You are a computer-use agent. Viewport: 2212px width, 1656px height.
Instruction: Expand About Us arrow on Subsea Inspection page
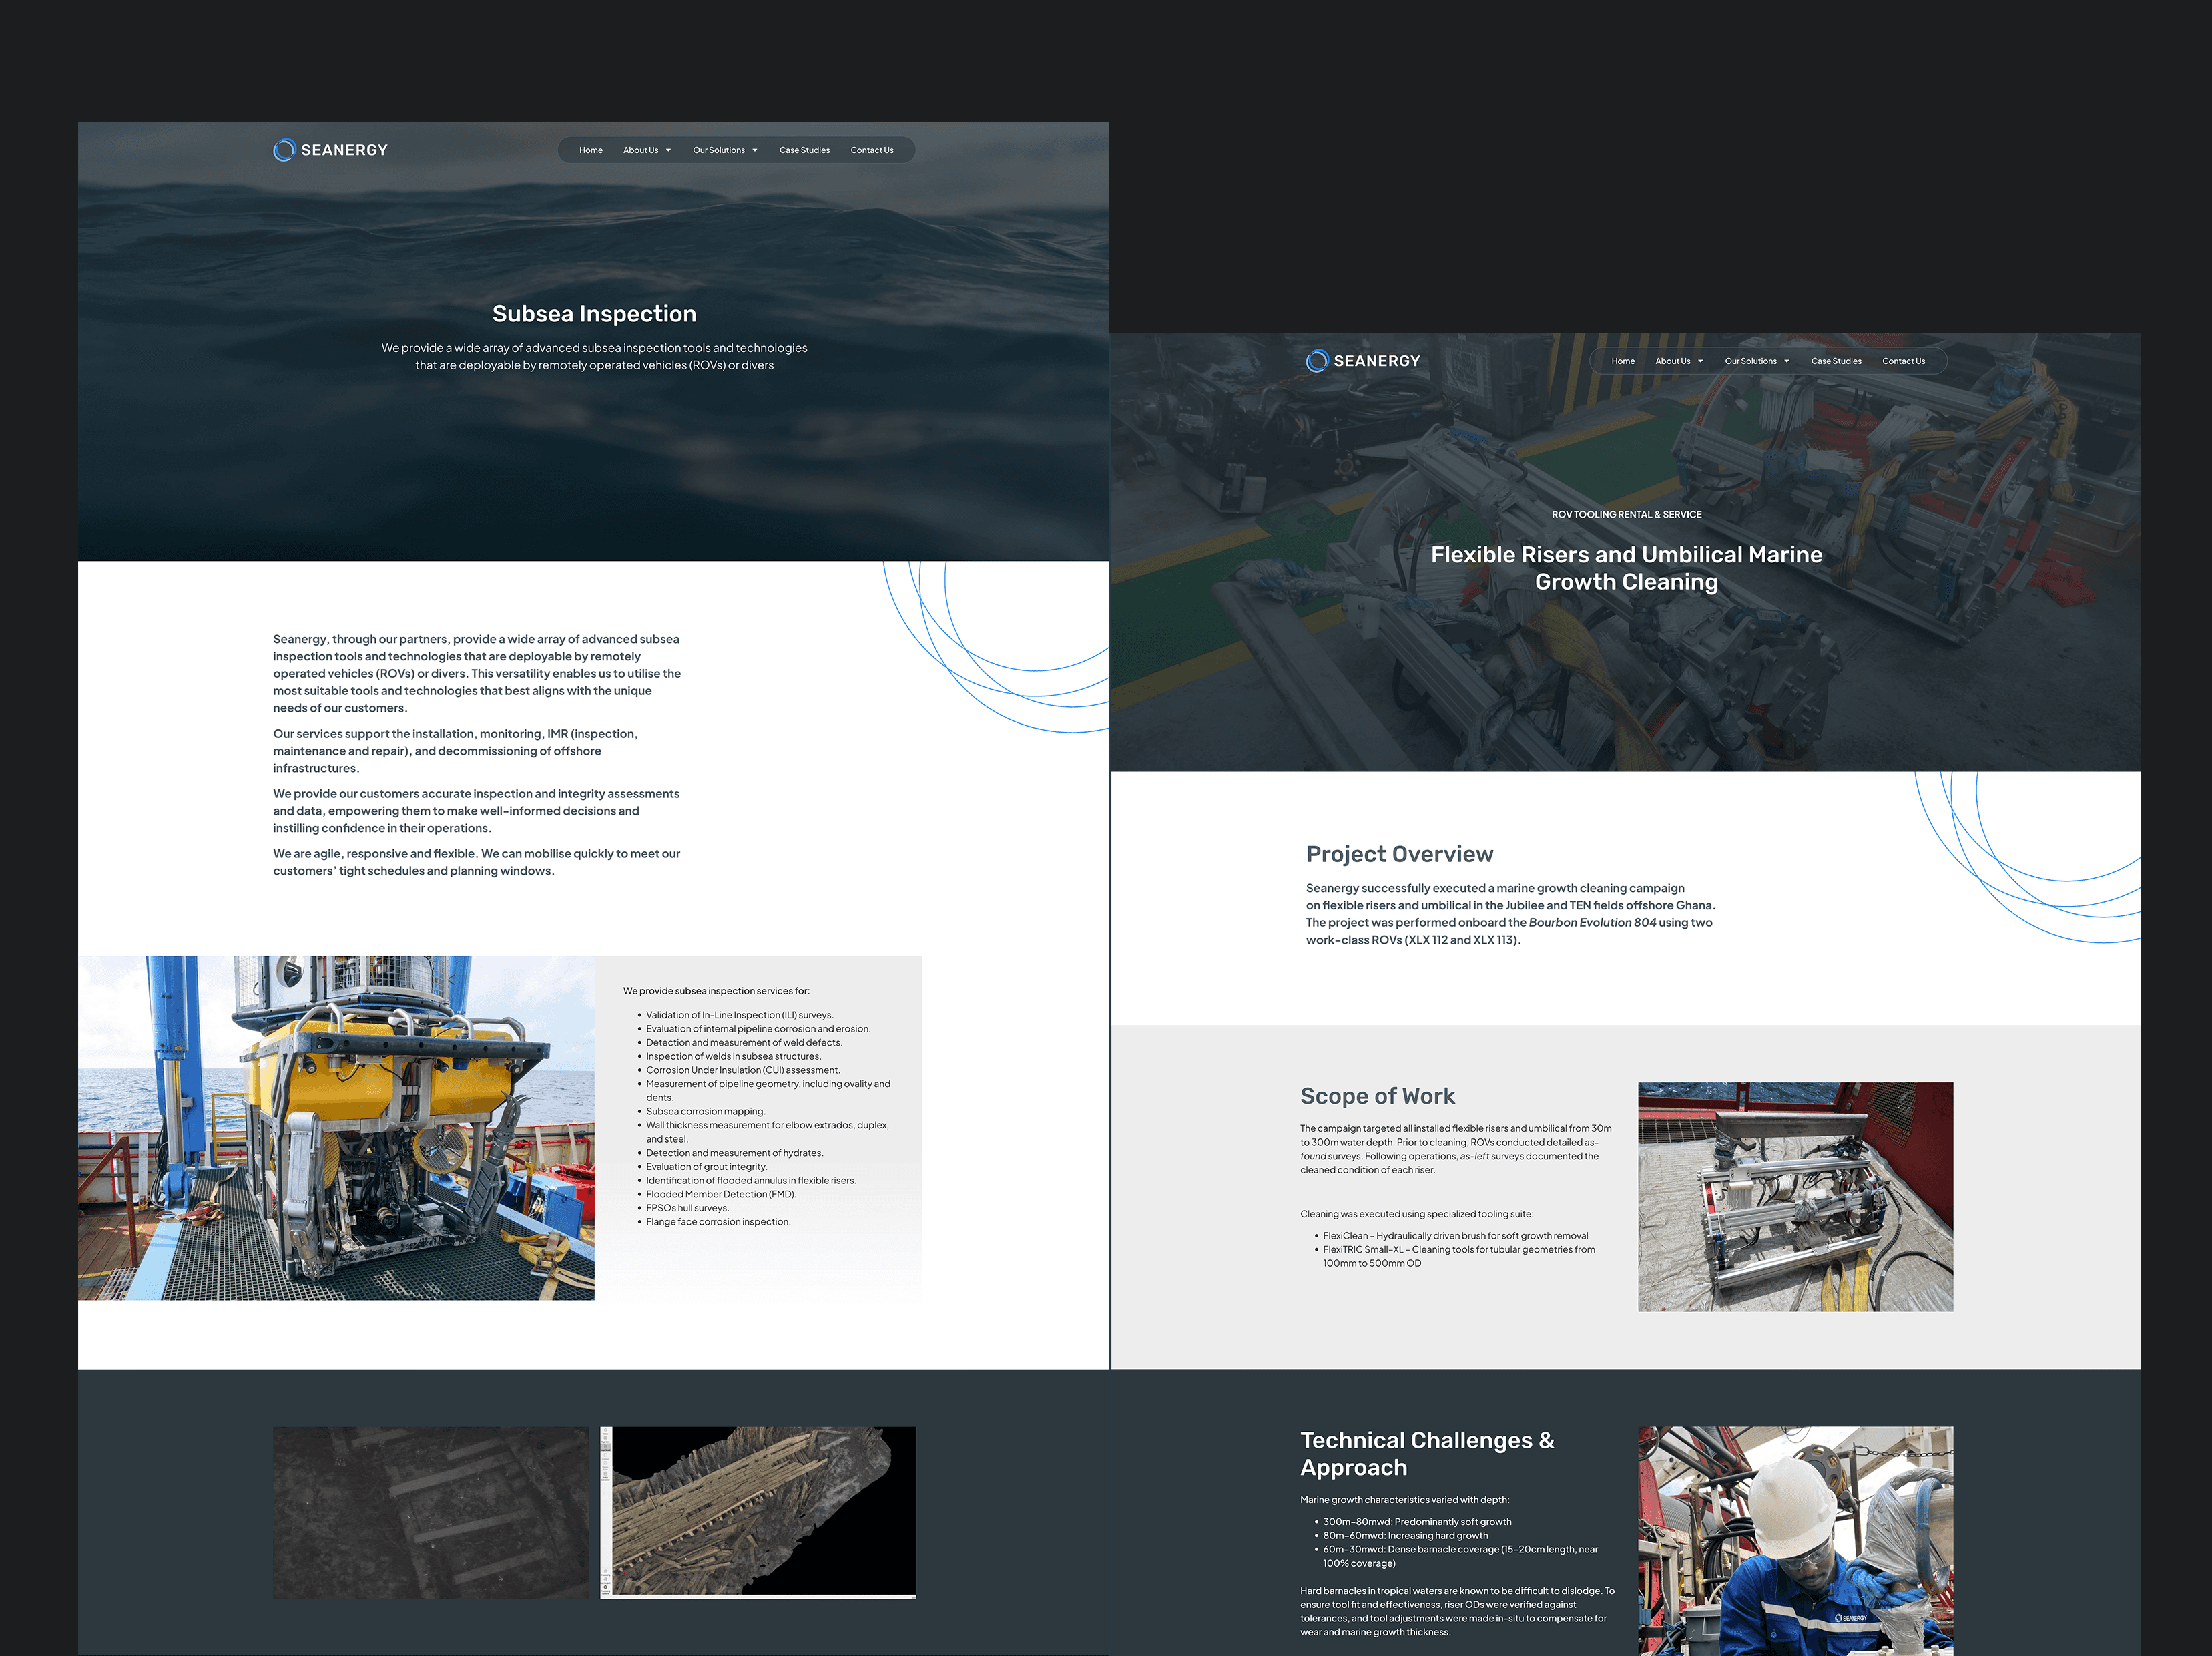[x=668, y=151]
